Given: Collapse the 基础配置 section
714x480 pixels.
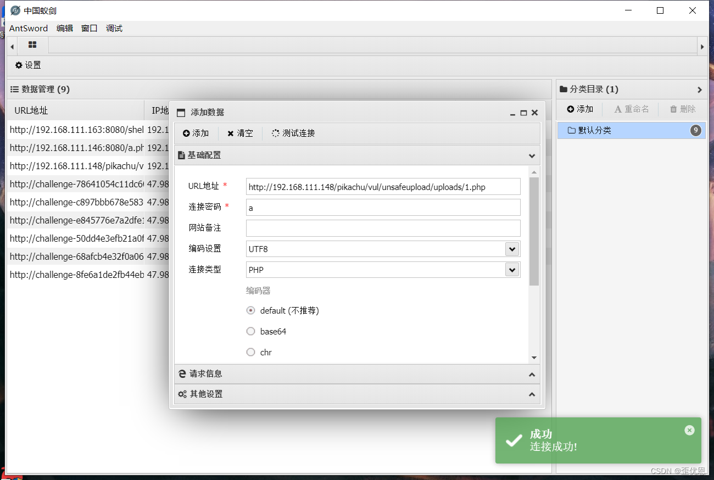Looking at the screenshot, I should point(532,156).
